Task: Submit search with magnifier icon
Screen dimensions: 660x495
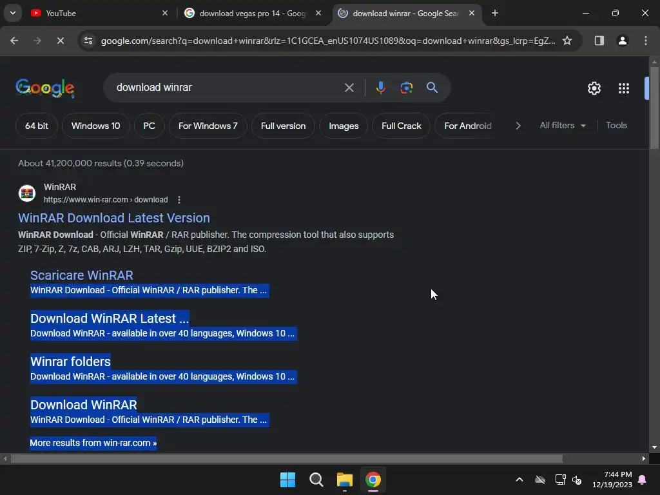Action: (x=432, y=88)
